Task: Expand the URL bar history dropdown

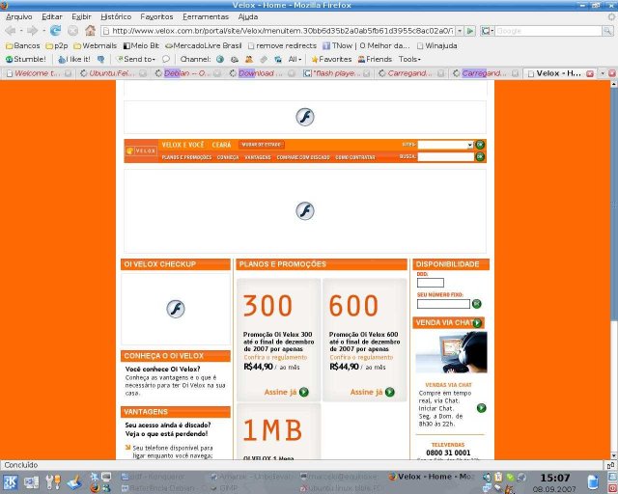Action: coord(459,31)
